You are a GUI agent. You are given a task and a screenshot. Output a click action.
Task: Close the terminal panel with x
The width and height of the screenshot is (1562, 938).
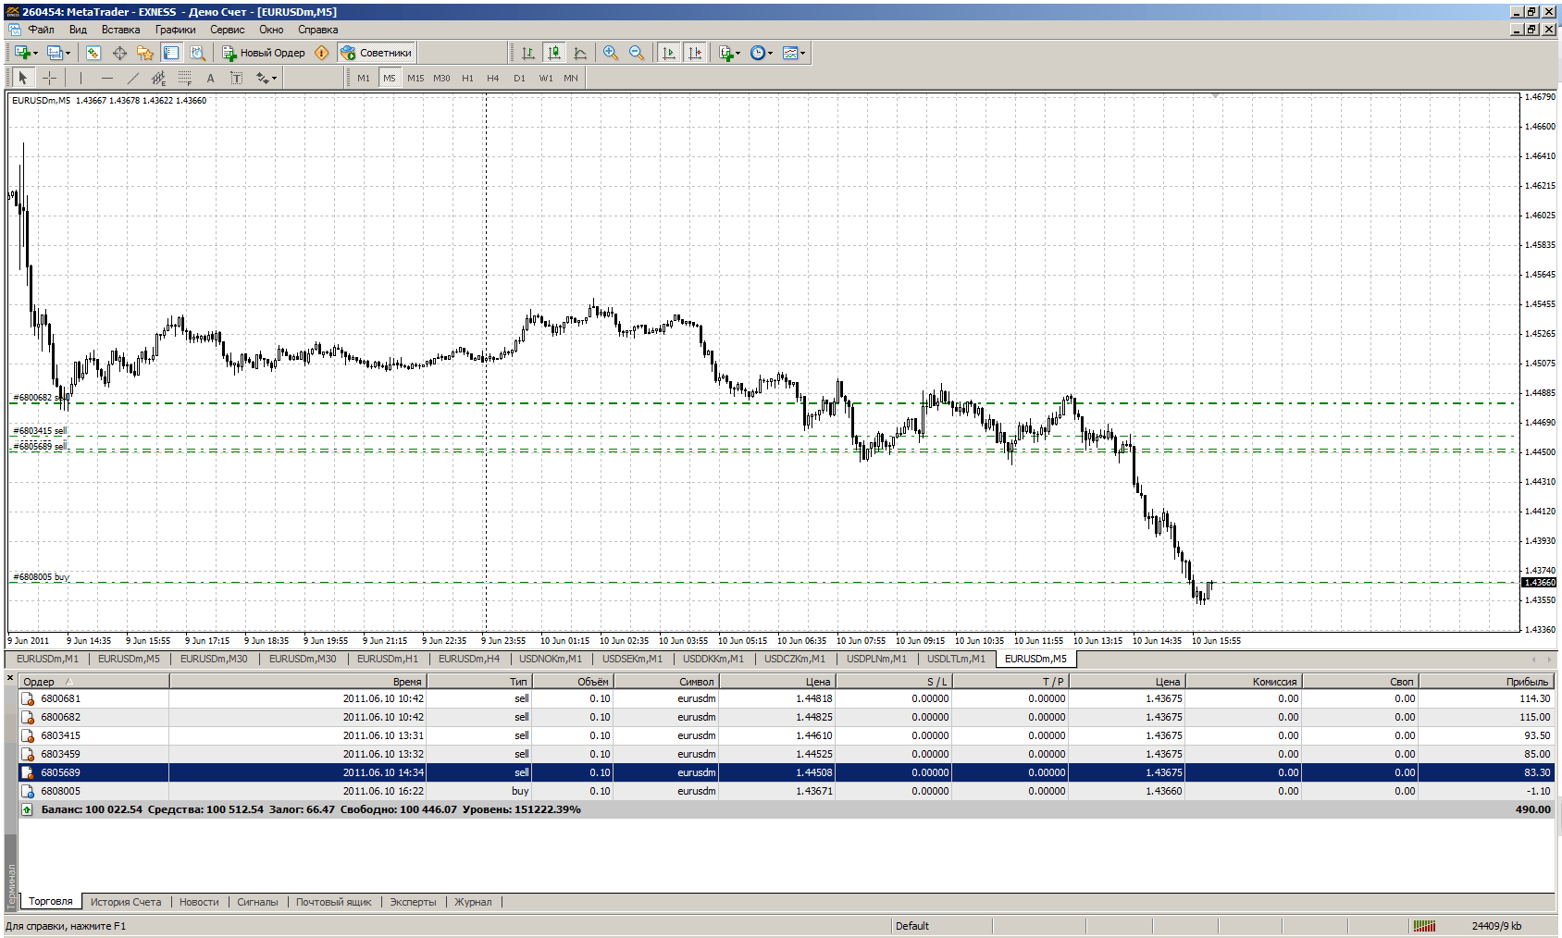point(10,679)
